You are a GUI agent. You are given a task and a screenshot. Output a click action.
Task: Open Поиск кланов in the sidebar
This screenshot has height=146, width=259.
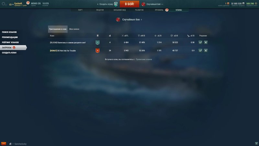(x=9, y=32)
